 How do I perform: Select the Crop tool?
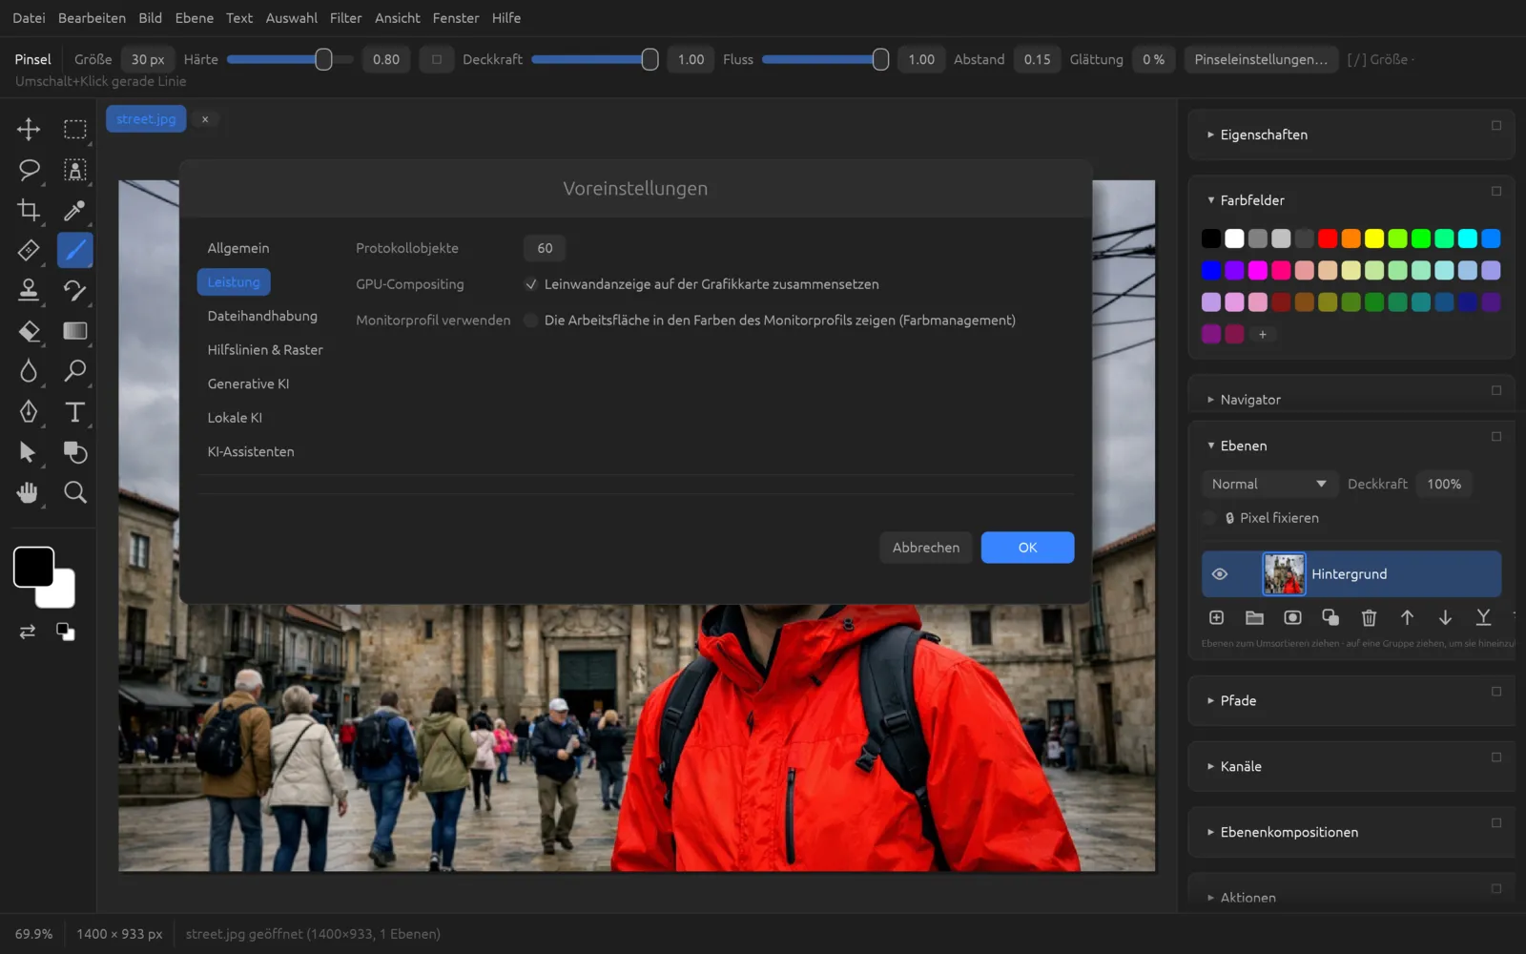tap(29, 210)
